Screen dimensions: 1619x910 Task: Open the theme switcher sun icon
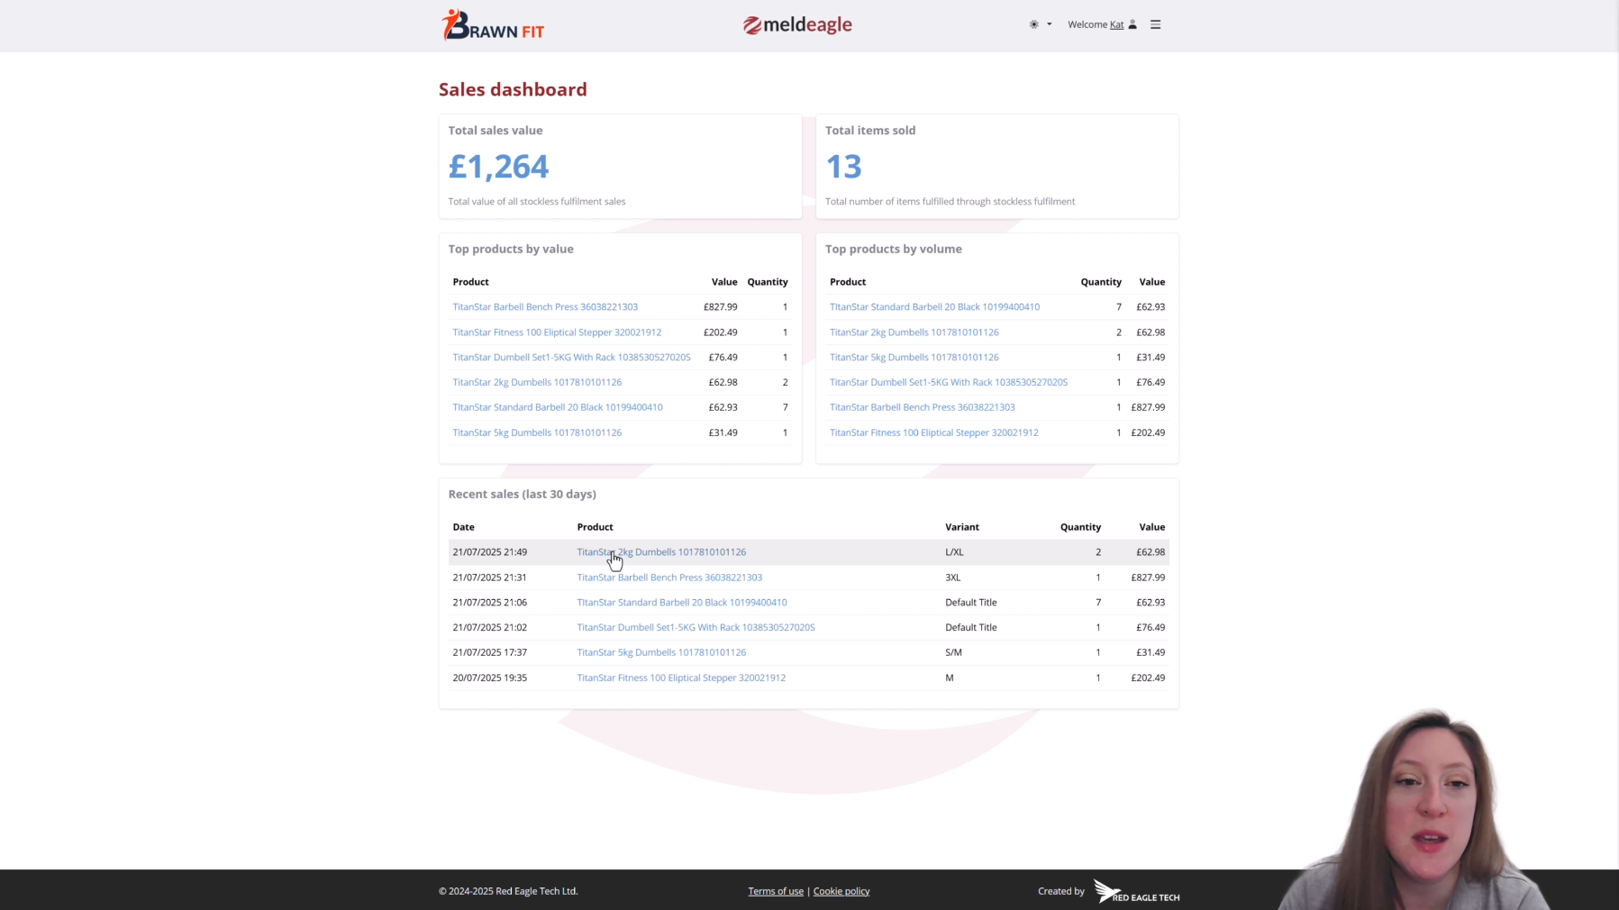(x=1033, y=24)
